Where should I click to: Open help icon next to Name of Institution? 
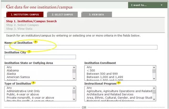(35, 42)
